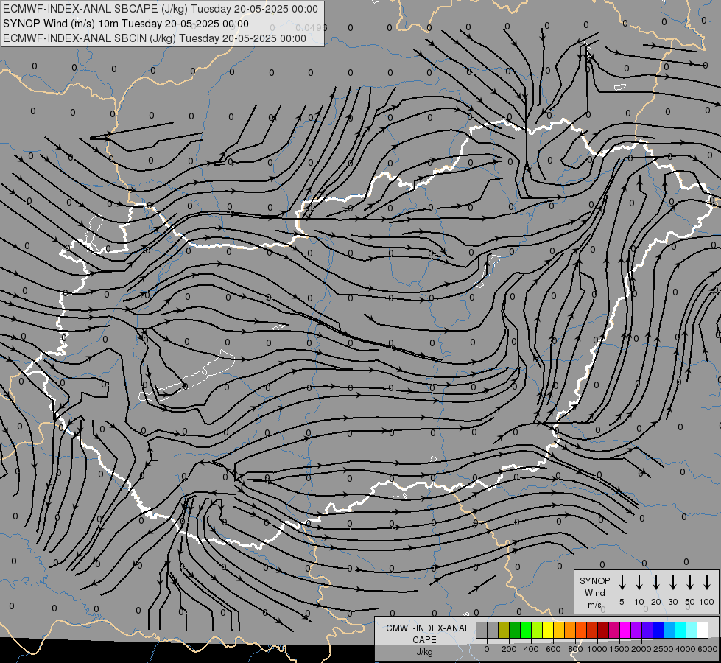Pick the deep blue CAPE legend swatch
Screen dimensions: 721x663
(x=659, y=630)
